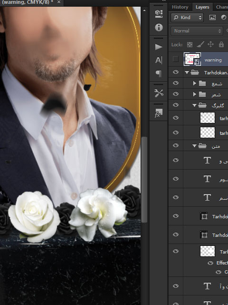
Task: Toggle the eye below the Effects row
Action: pos(218,272)
